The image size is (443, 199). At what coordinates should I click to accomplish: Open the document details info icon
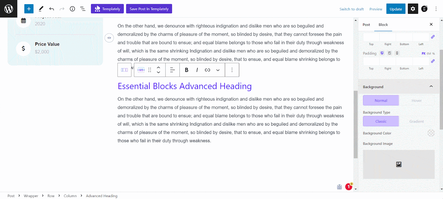click(x=72, y=9)
